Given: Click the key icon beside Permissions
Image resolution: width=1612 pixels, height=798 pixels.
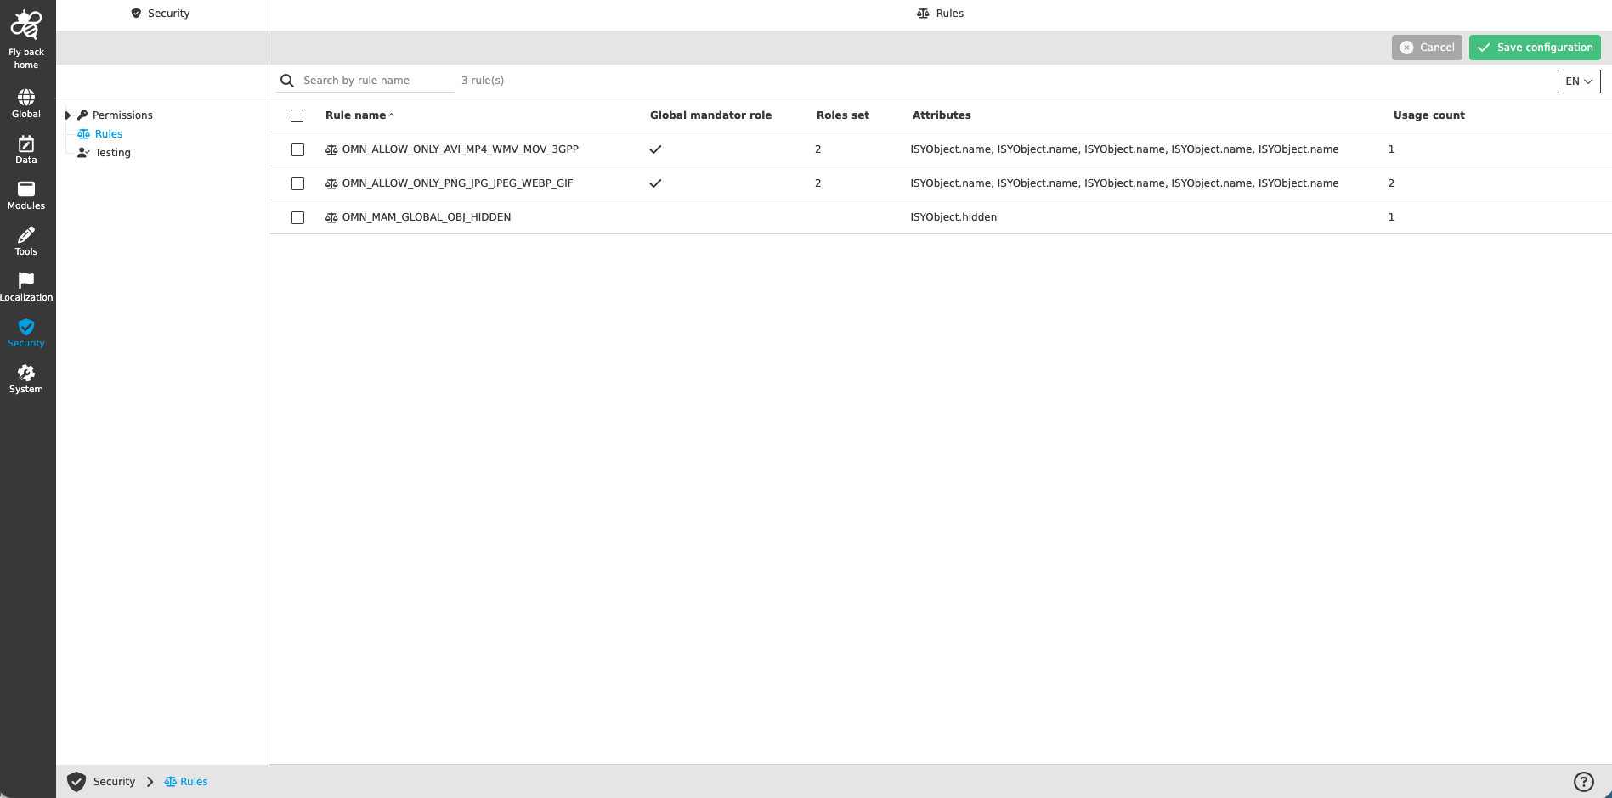Looking at the screenshot, I should coord(82,115).
